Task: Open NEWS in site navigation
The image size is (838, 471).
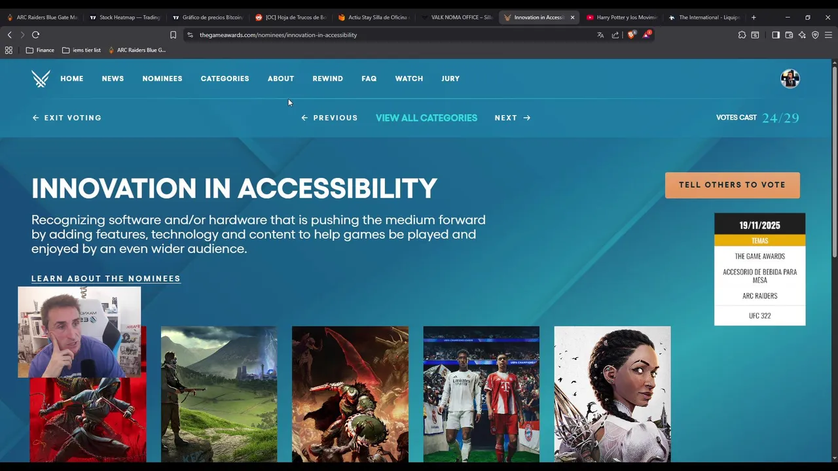Action: pos(113,78)
